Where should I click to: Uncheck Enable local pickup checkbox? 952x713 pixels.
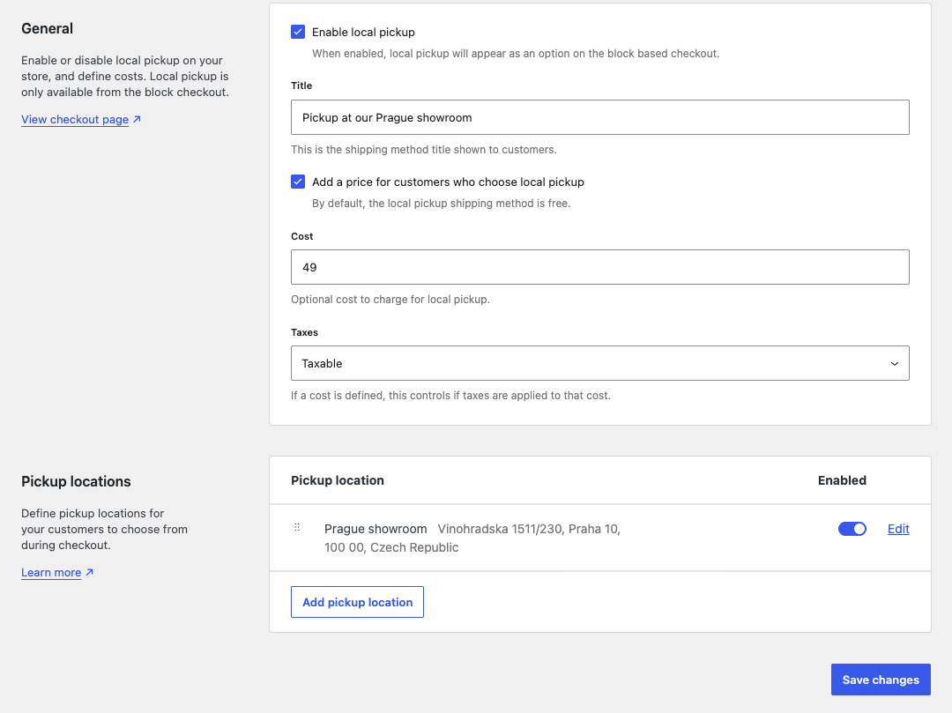point(298,32)
